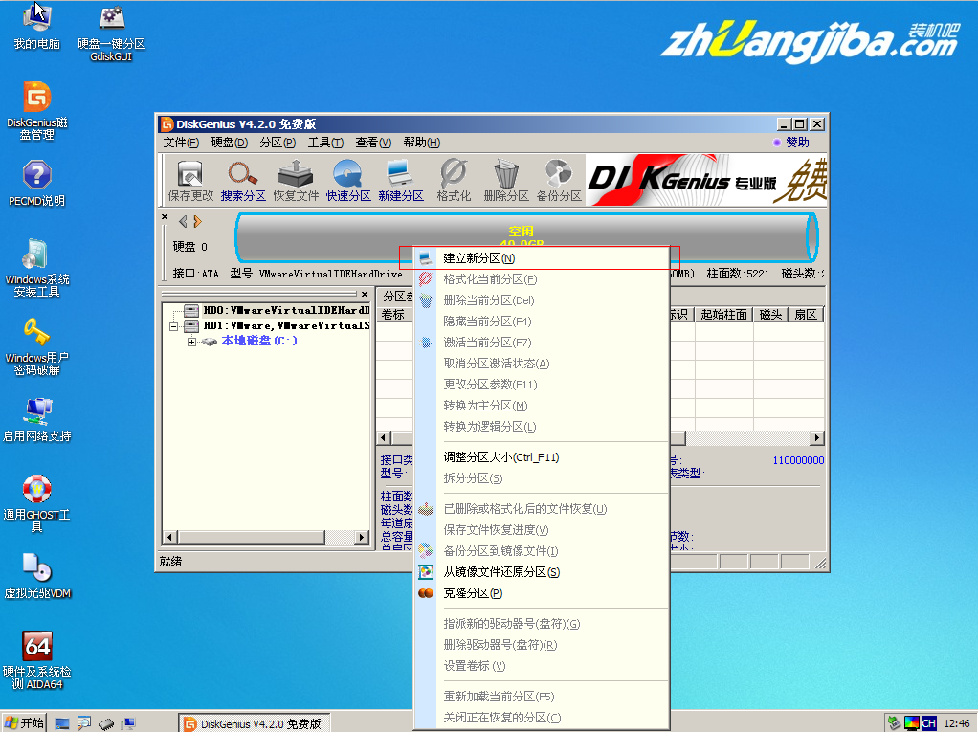This screenshot has width=978, height=732.
Task: Click the left panel collapse chevron arrow
Action: tap(182, 222)
